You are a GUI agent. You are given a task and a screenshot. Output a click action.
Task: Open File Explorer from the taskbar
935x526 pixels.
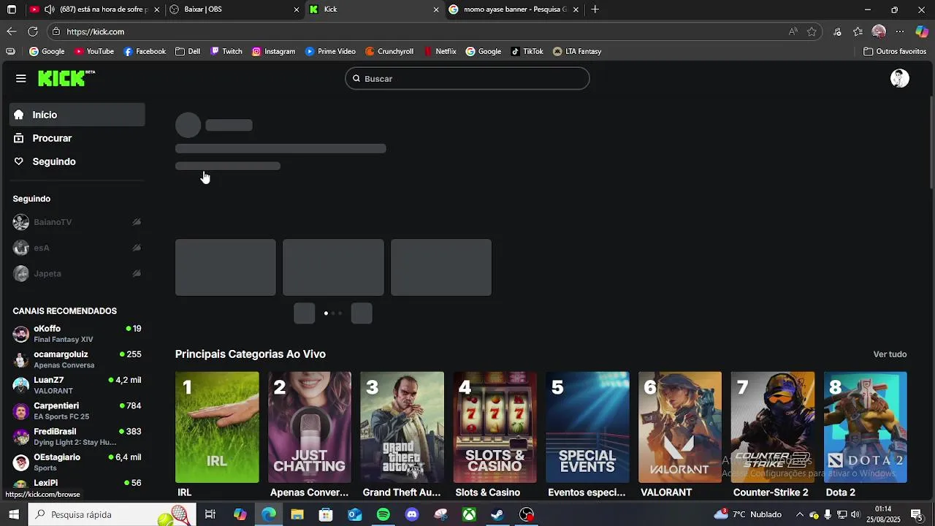click(x=297, y=514)
